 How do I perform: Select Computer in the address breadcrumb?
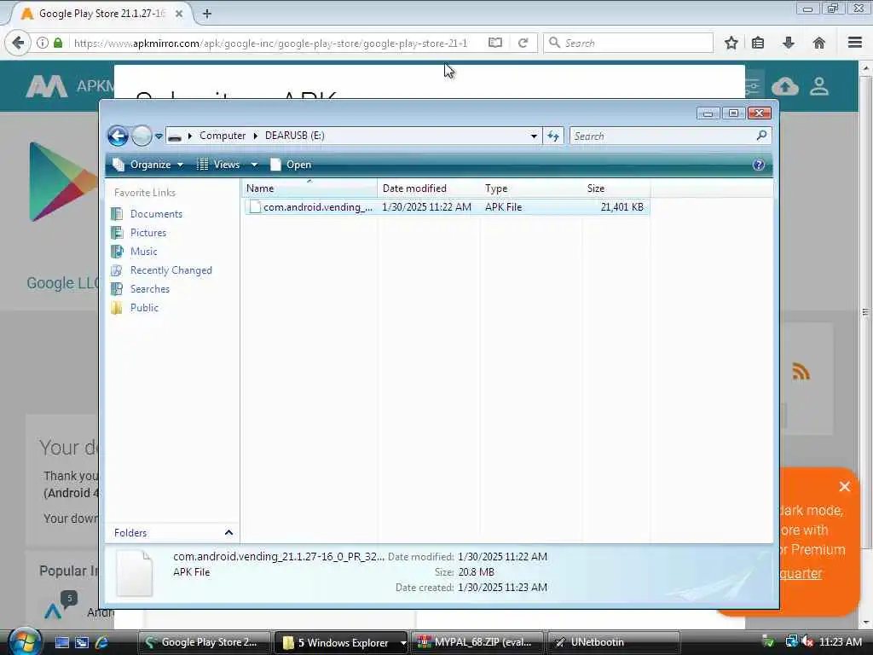pyautogui.click(x=223, y=136)
